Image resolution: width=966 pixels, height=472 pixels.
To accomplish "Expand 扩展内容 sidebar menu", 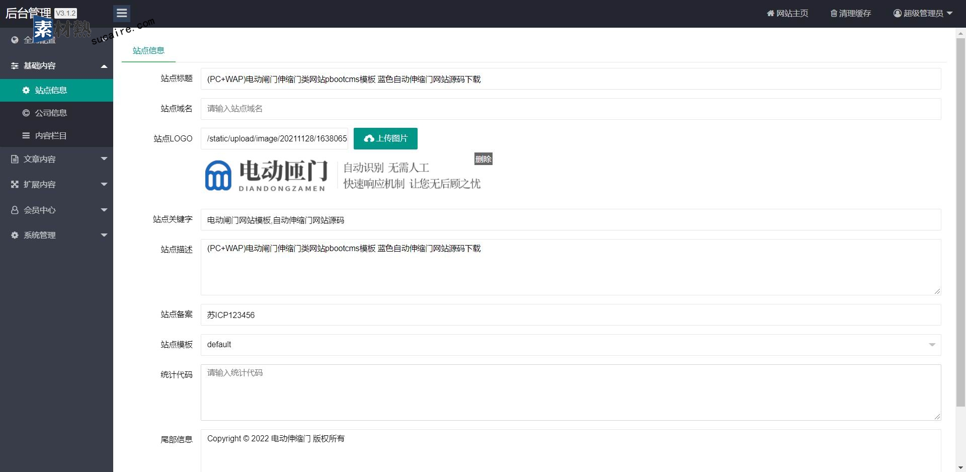I will [x=56, y=184].
